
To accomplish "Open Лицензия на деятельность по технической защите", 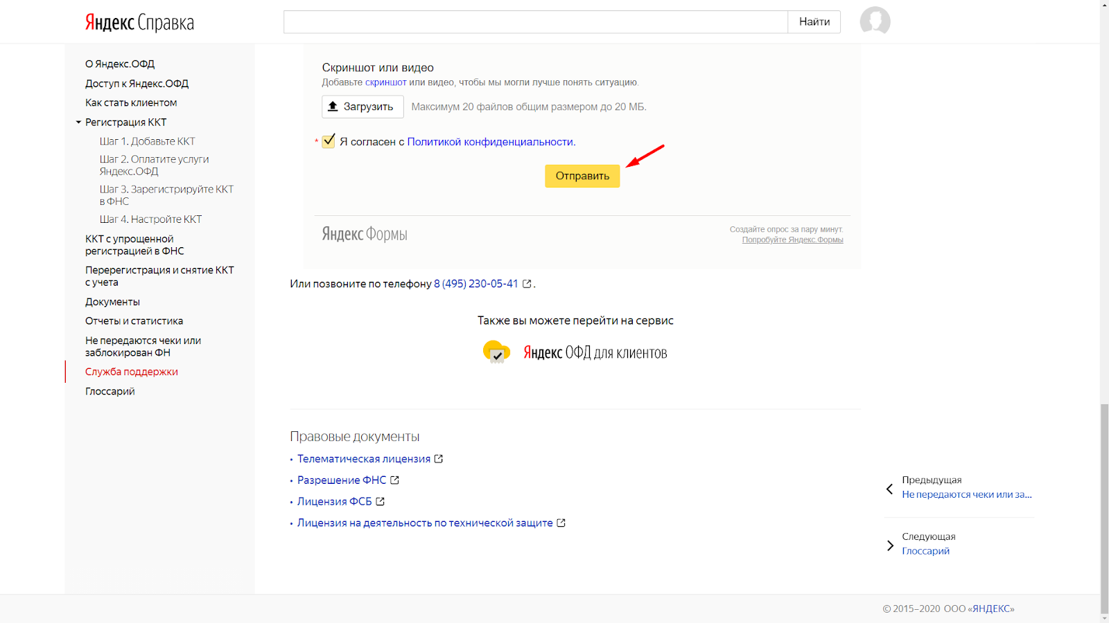I will tap(425, 523).
